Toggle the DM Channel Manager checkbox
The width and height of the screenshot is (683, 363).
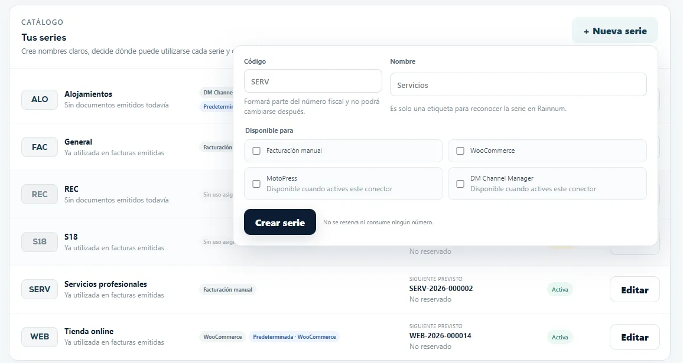460,184
